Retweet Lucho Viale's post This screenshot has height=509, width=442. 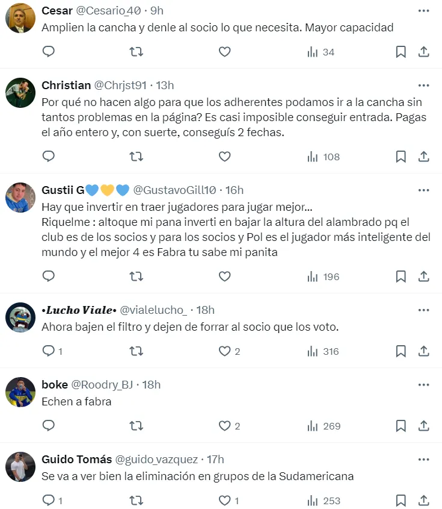click(137, 351)
